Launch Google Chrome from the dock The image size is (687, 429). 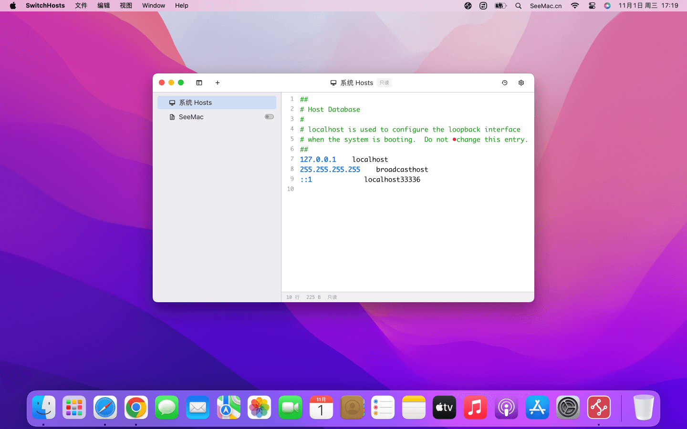click(136, 408)
